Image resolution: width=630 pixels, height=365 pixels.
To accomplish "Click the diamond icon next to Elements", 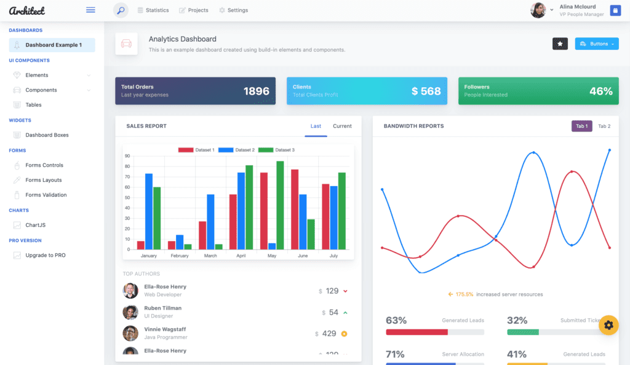I will (x=17, y=75).
